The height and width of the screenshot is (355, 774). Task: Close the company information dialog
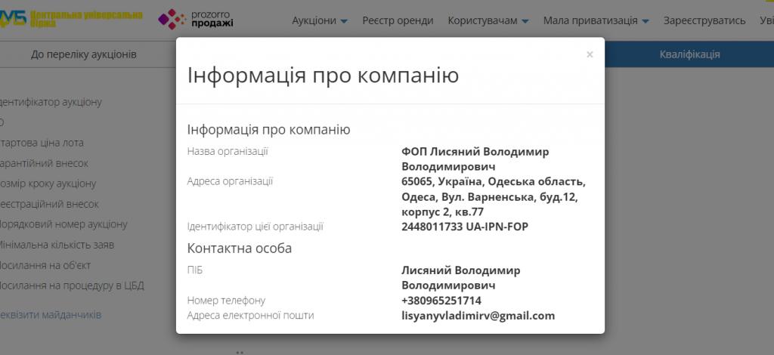590,54
